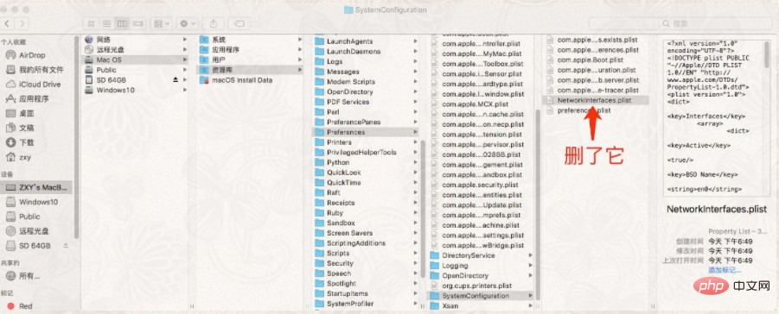The width and height of the screenshot is (779, 314).
Task: Expand the Preferences folder arrow
Action: point(415,132)
